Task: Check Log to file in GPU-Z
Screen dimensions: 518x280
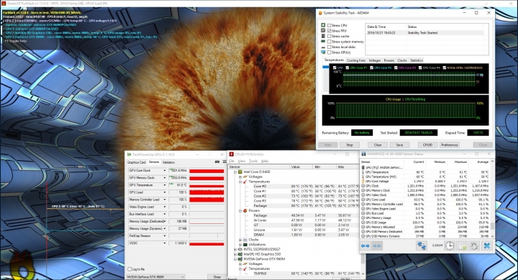Action: (129, 269)
